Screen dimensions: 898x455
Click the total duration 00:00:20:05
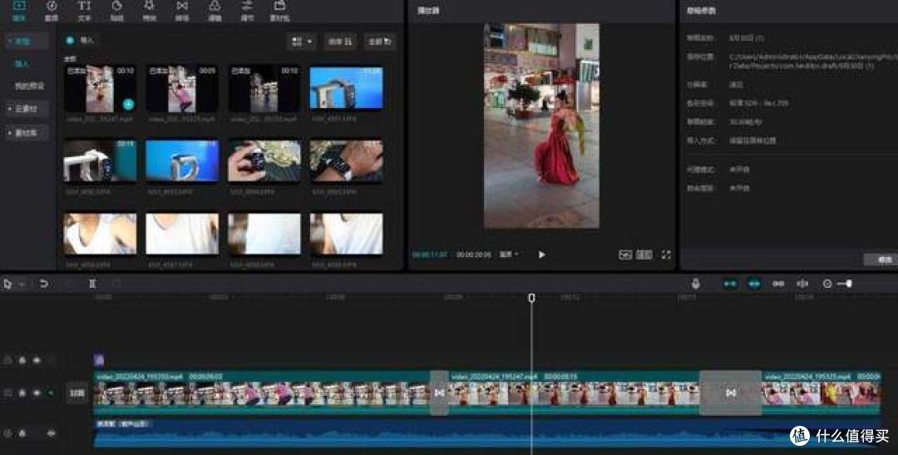[473, 255]
